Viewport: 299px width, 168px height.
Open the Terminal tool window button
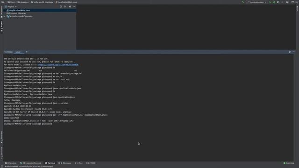point(50,163)
